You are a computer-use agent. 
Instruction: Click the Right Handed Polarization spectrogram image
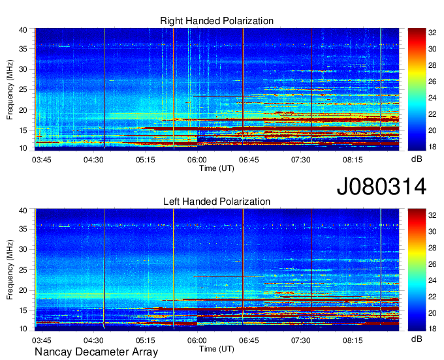217,89
